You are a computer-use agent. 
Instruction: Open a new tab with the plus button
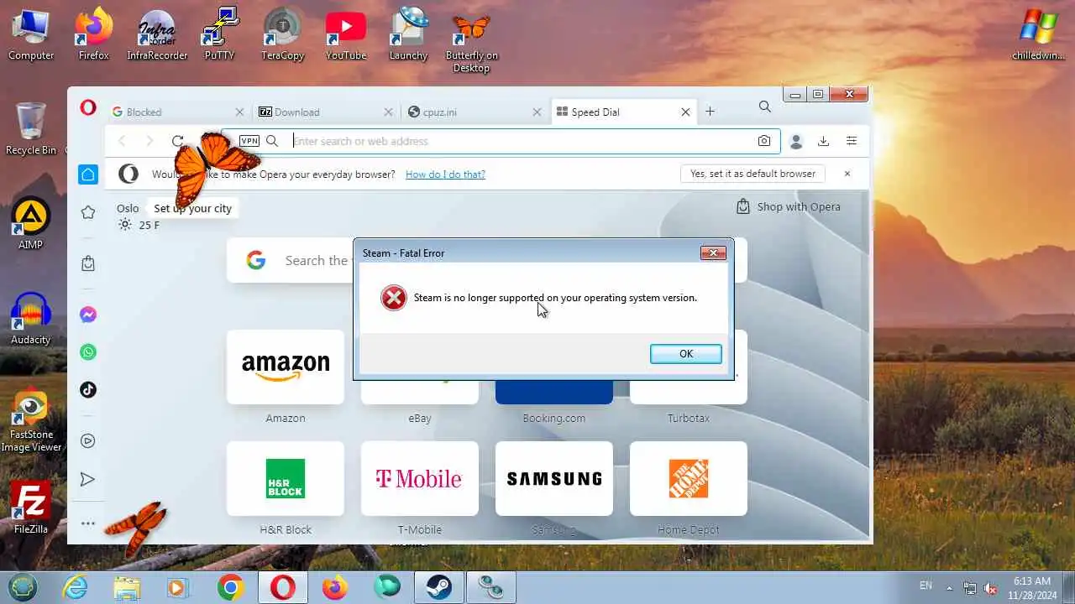click(x=710, y=112)
